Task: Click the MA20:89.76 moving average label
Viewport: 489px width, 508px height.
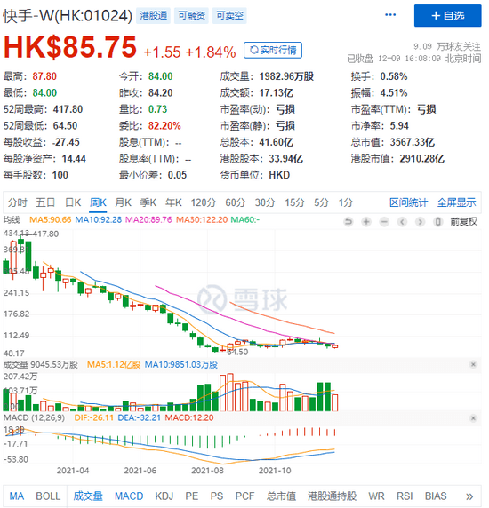Action: click(x=148, y=219)
